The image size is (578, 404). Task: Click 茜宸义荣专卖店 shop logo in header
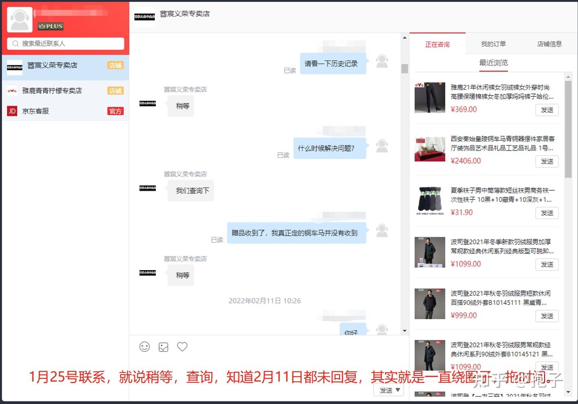[145, 17]
